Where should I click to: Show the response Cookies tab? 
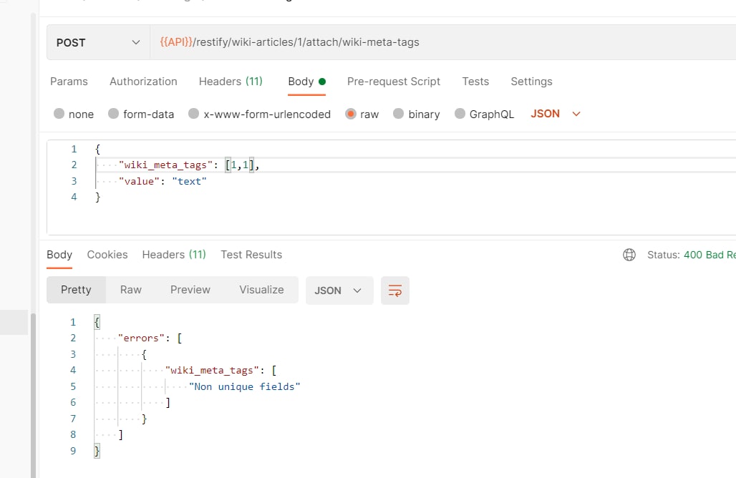[107, 255]
